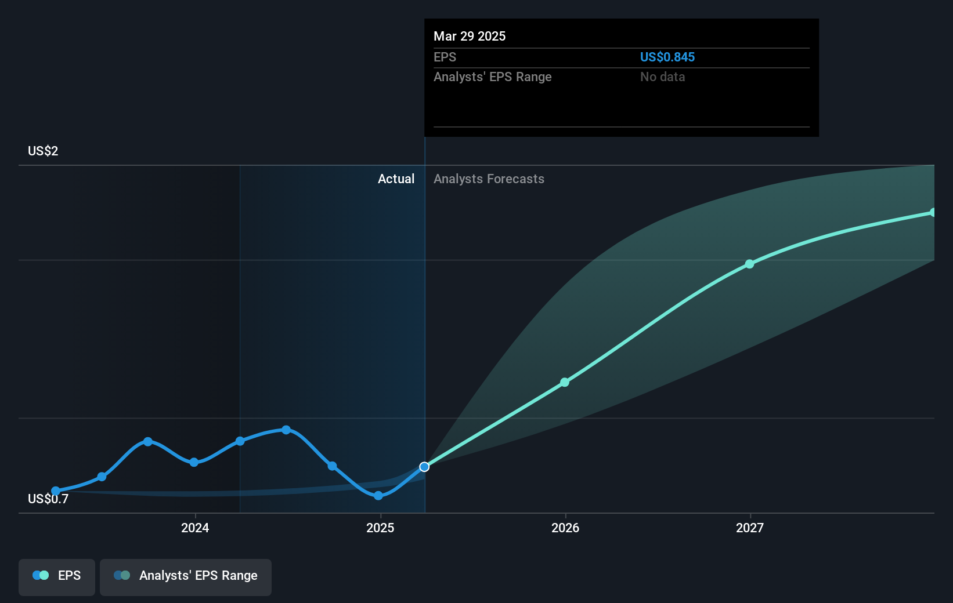This screenshot has height=603, width=953.
Task: Click the Analysts Forecasts label
Action: 489,179
